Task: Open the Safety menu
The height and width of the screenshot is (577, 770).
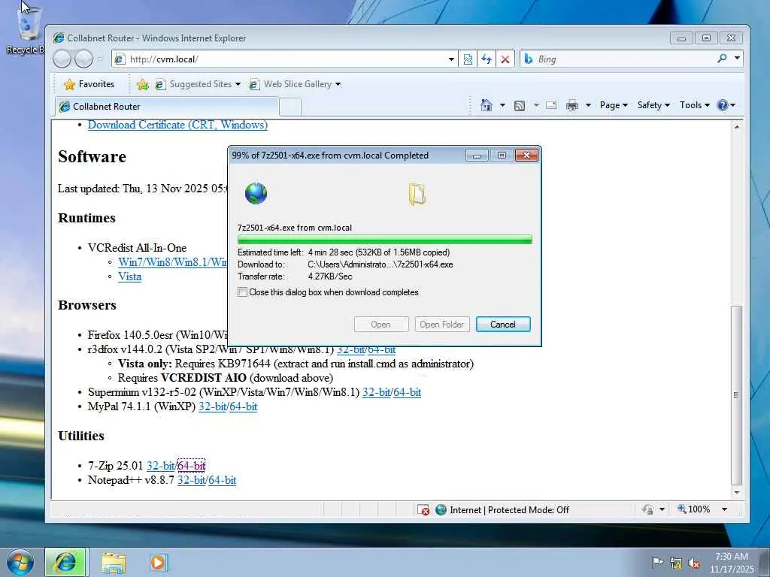Action: click(653, 105)
